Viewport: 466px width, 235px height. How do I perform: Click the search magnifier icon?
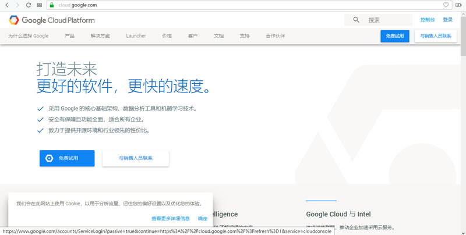point(356,20)
